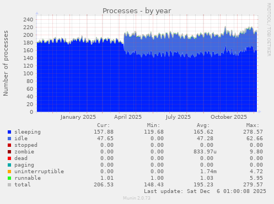Click the 'April 2025' axis label
This screenshot has width=274, height=204.
point(128,117)
